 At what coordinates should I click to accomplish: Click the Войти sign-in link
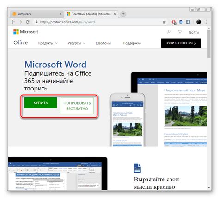point(194,32)
